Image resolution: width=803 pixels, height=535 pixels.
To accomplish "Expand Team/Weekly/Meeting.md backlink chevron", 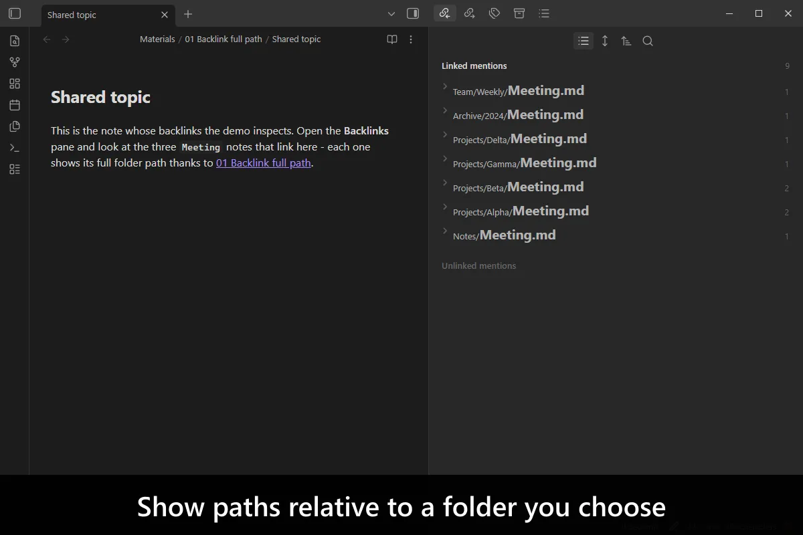I will click(445, 87).
